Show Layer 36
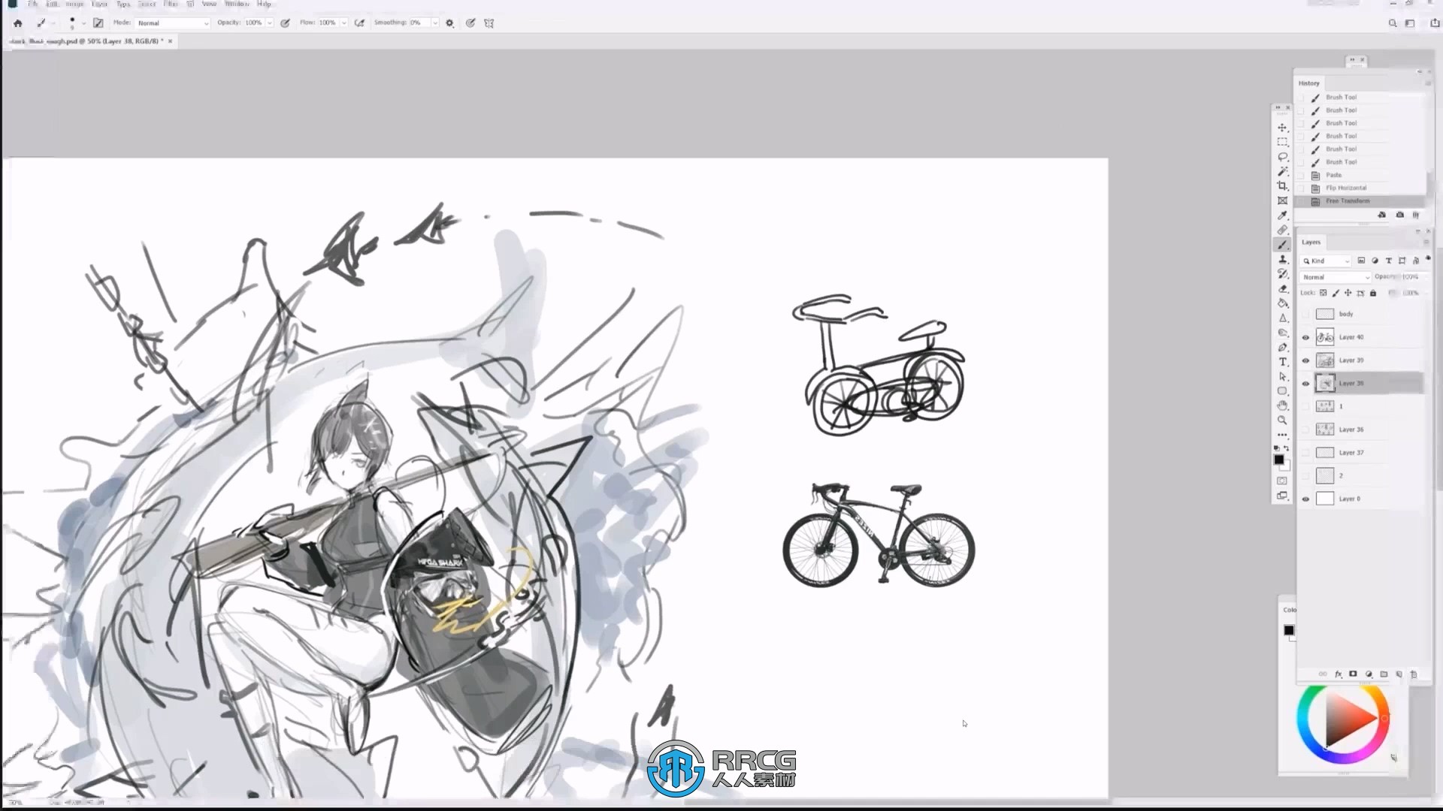The width and height of the screenshot is (1443, 811). coord(1305,430)
